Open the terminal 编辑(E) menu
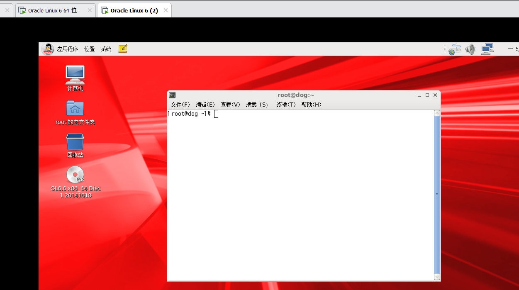The width and height of the screenshot is (519, 290). click(x=205, y=105)
